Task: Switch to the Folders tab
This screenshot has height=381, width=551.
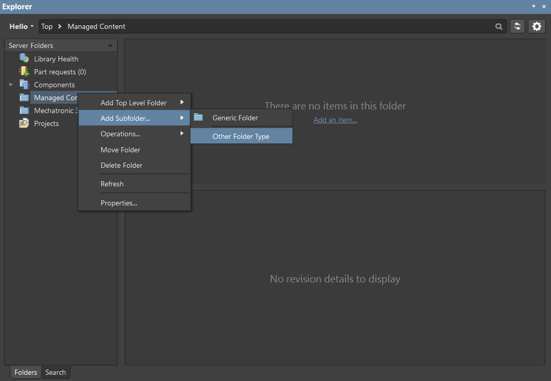Action: pyautogui.click(x=26, y=372)
